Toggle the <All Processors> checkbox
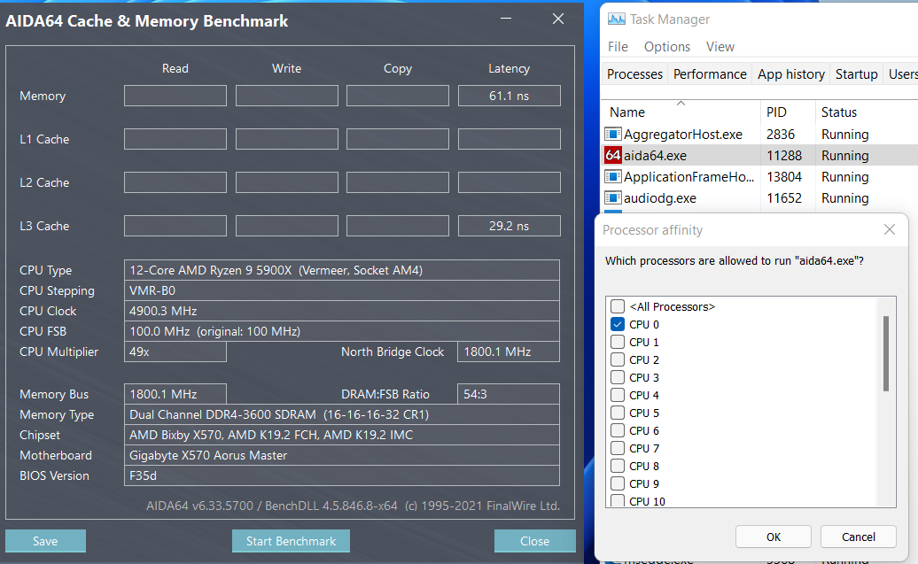918x564 pixels. (x=617, y=306)
